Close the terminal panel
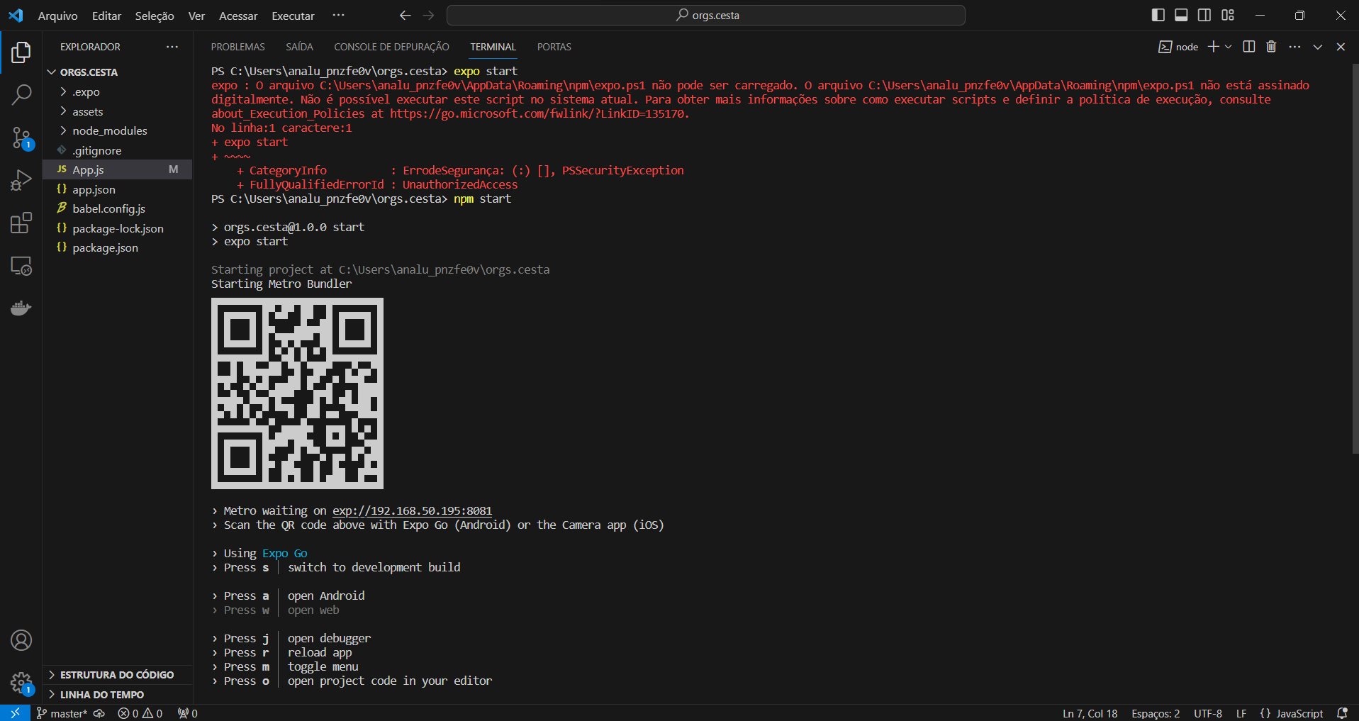This screenshot has height=721, width=1359. pos(1341,47)
